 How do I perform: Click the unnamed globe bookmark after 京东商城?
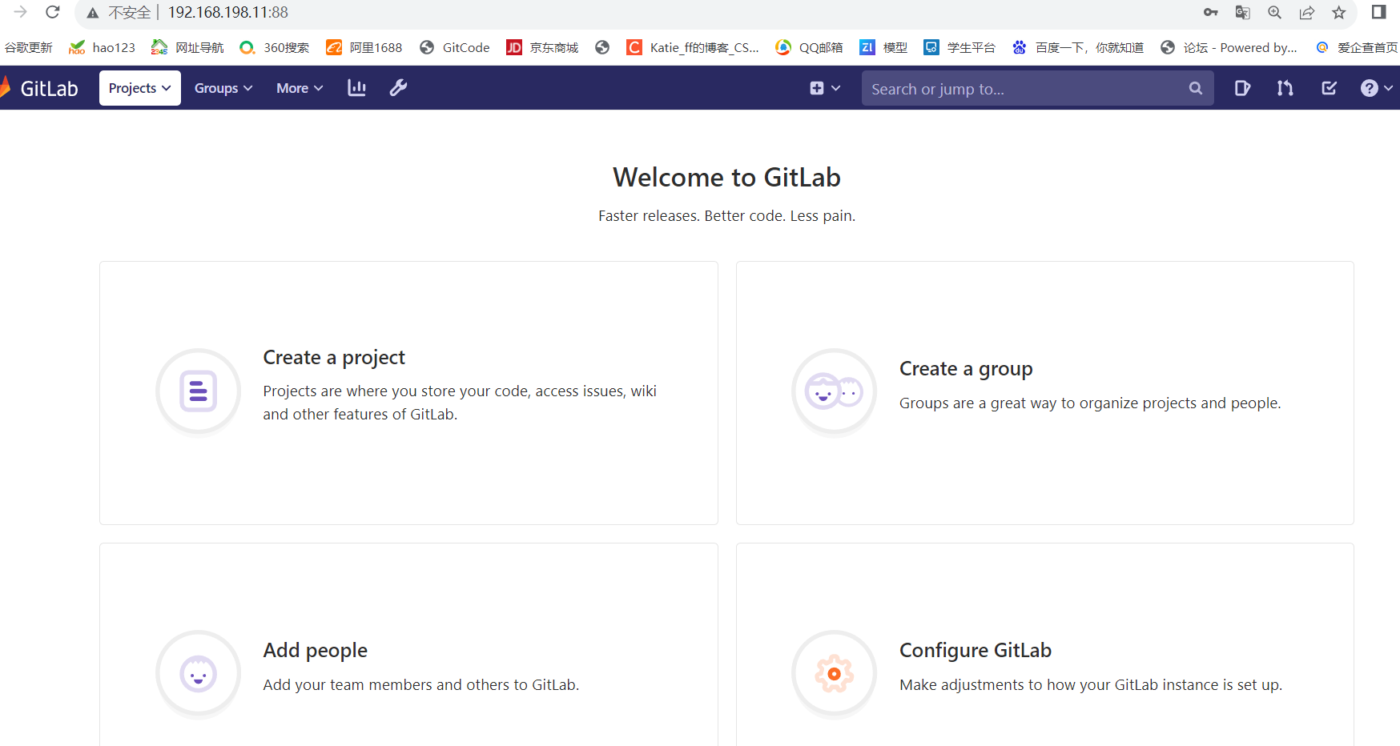click(602, 47)
